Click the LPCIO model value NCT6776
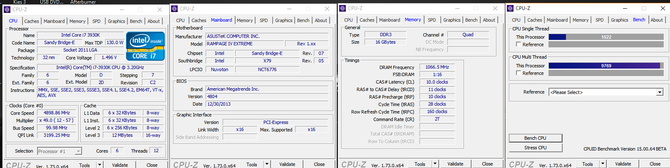 click(267, 69)
